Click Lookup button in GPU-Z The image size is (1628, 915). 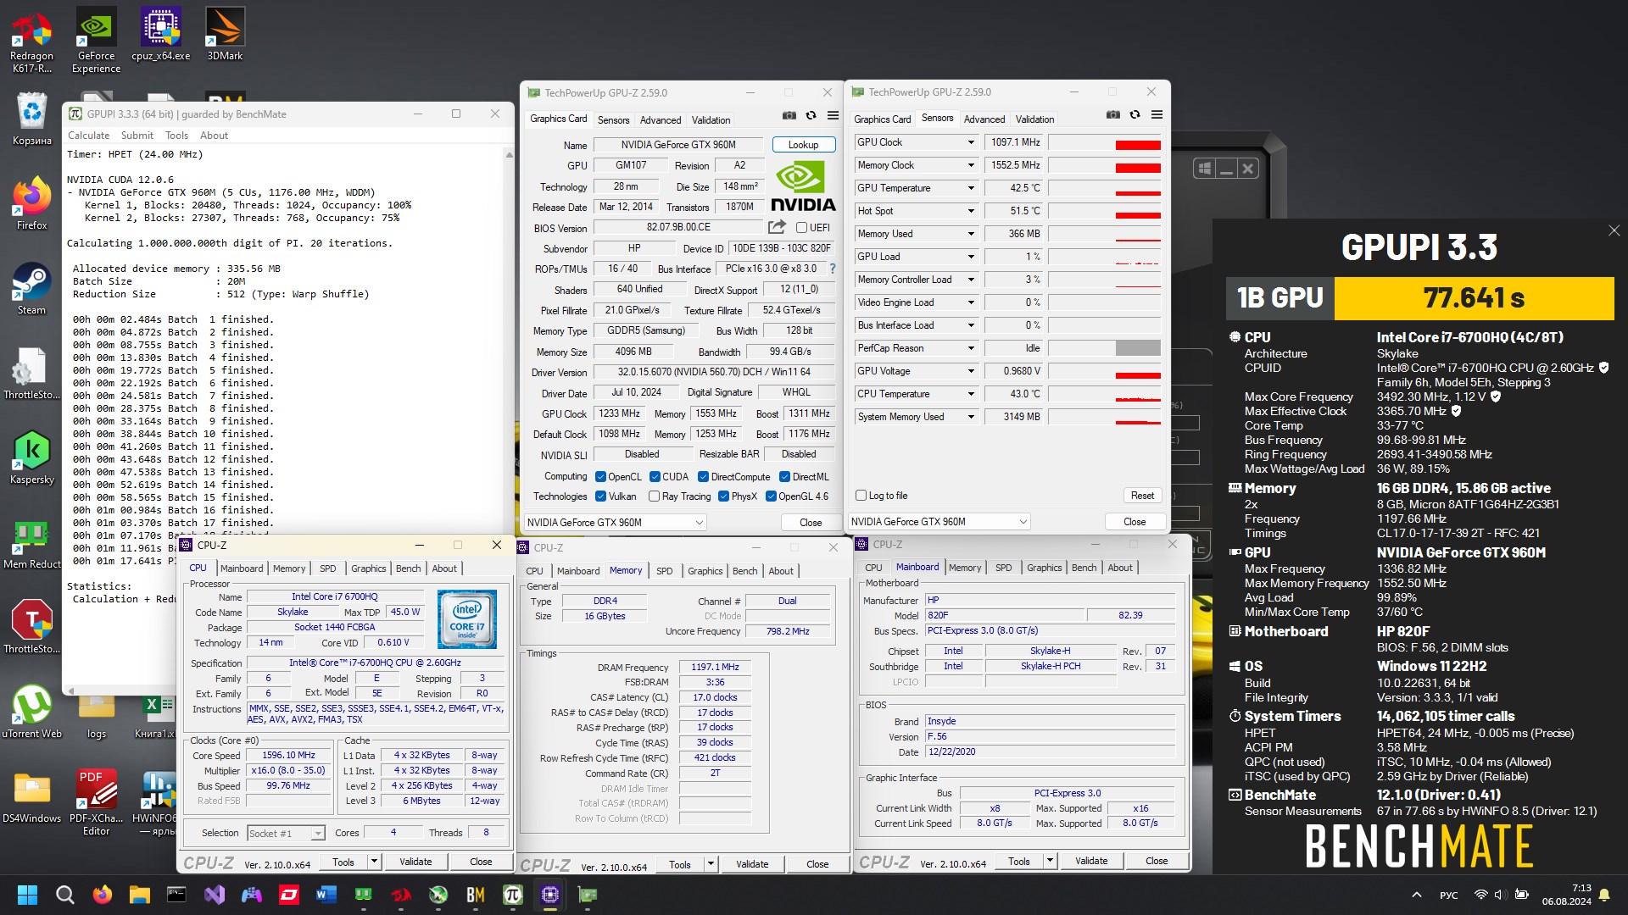pos(803,145)
